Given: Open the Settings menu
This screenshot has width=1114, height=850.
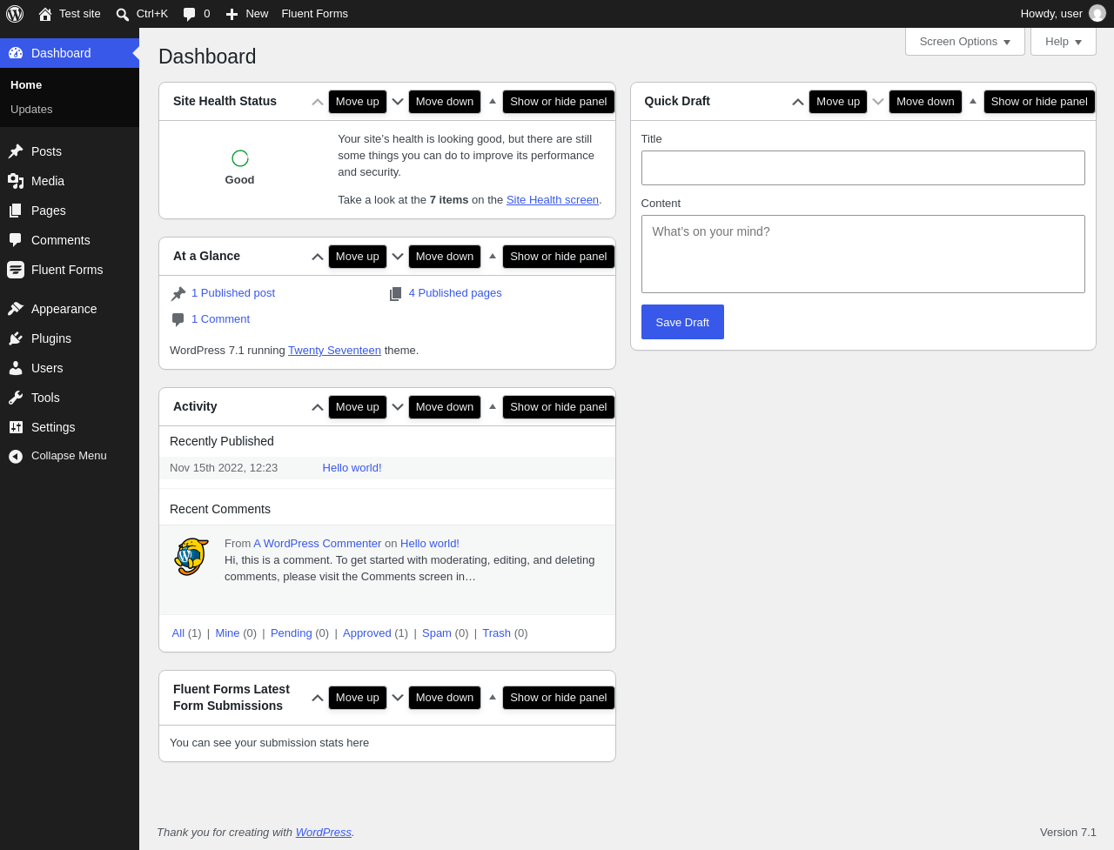Looking at the screenshot, I should (x=70, y=427).
